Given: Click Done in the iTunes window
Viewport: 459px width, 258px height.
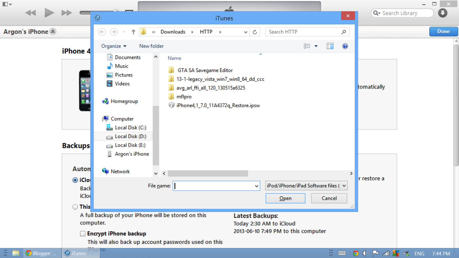Looking at the screenshot, I should point(444,32).
